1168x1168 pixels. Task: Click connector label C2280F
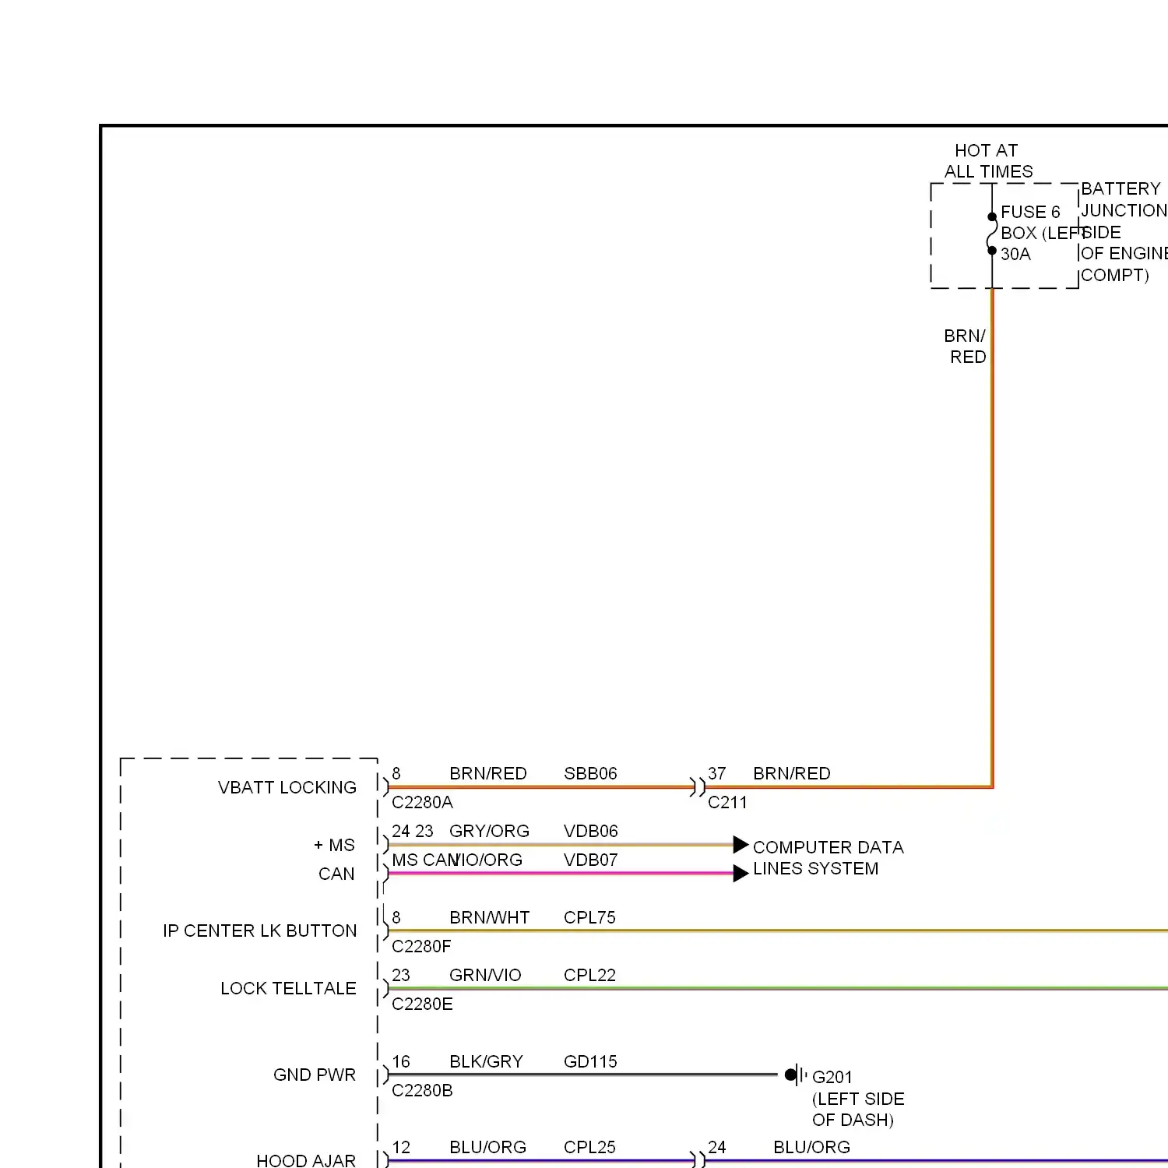click(421, 946)
